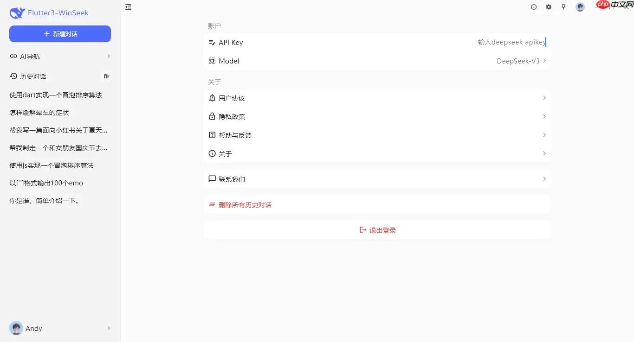Click the API Key icon in account settings
The image size is (634, 342).
coord(212,42)
